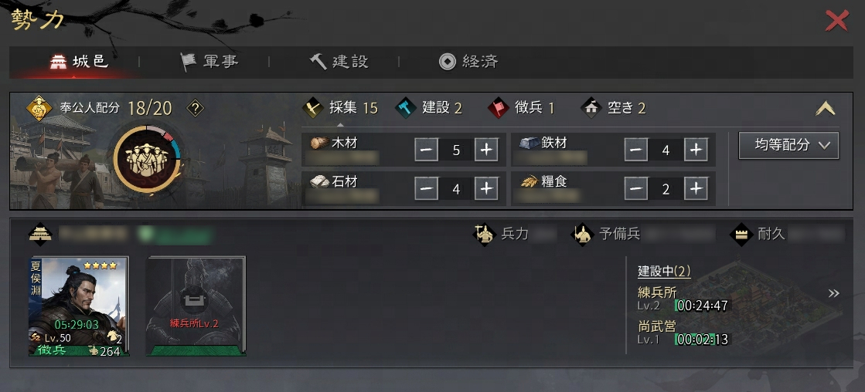Screen dimensions: 865x392
Task: Click the 耐久 durability wall icon
Action: tap(741, 234)
